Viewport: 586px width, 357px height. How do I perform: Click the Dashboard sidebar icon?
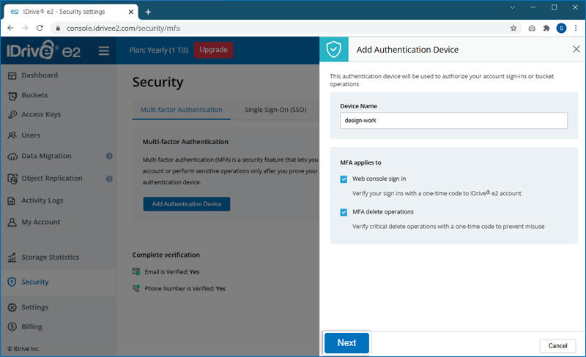(x=12, y=75)
